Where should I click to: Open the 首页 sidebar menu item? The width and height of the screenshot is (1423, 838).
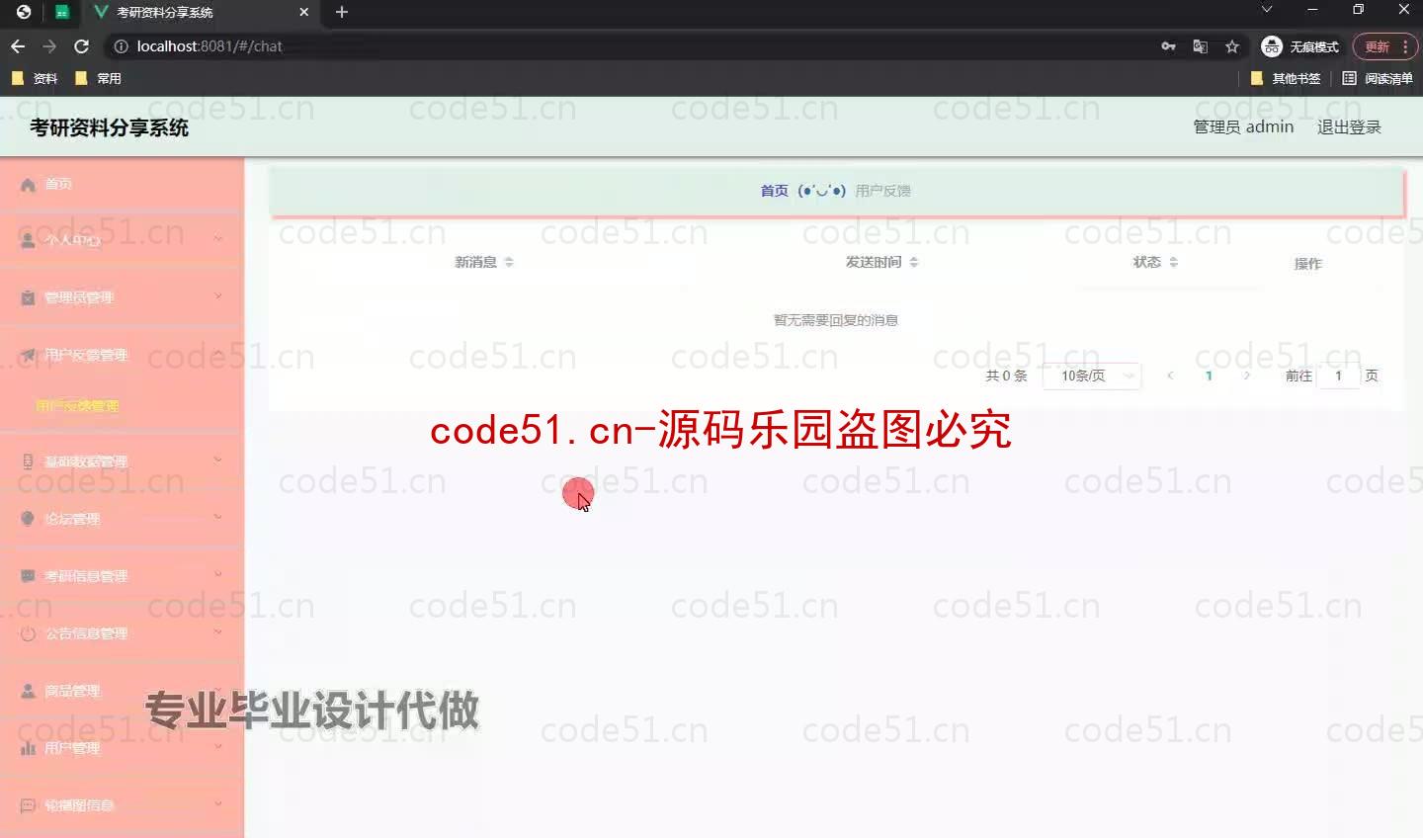(122, 185)
